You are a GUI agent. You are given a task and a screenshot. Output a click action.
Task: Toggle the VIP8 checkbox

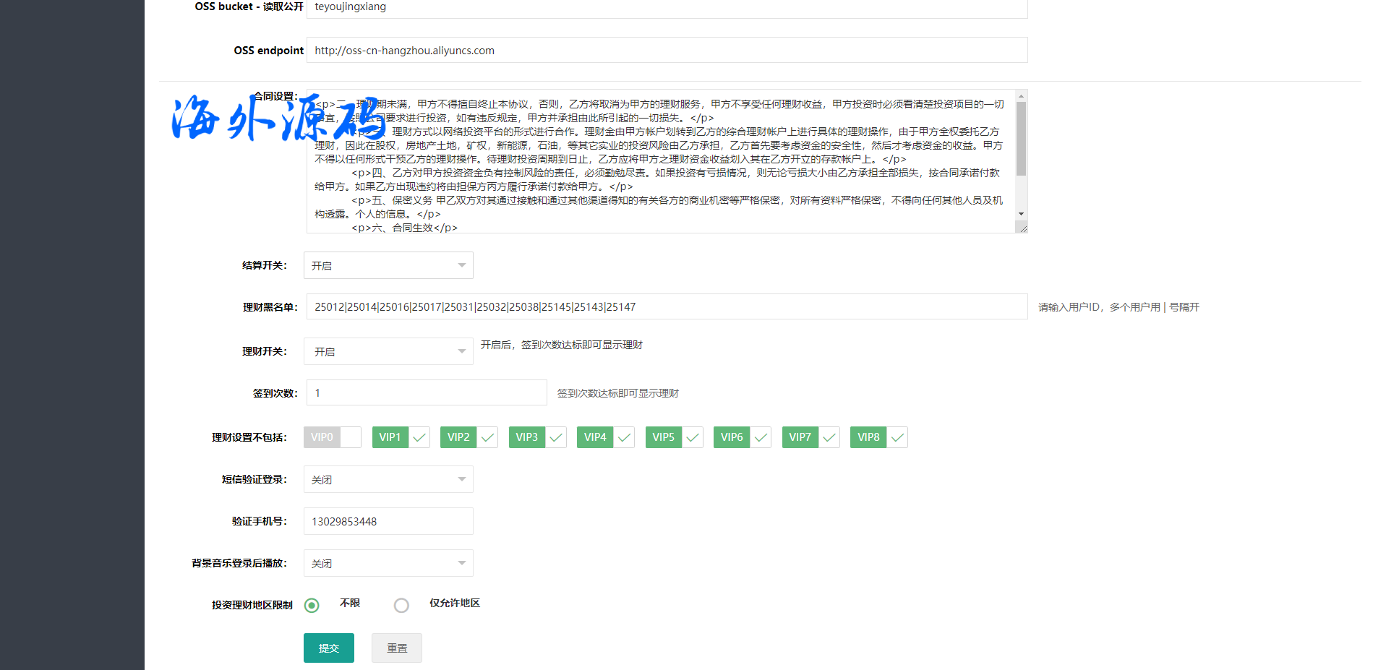pos(878,437)
